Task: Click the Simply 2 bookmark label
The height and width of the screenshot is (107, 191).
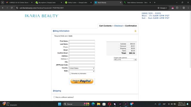Action: (163, 8)
